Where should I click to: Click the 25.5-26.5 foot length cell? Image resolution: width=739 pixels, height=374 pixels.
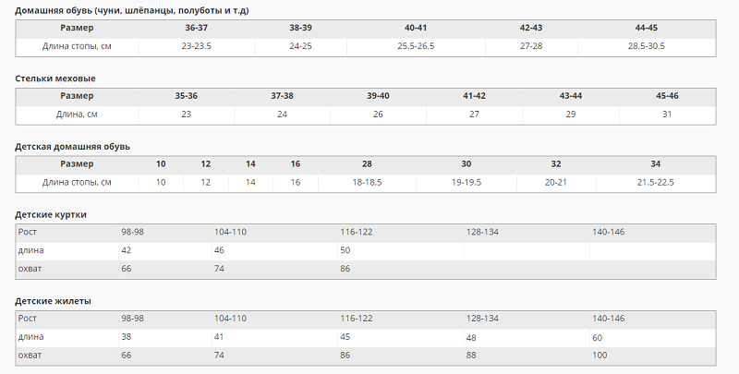(x=416, y=46)
